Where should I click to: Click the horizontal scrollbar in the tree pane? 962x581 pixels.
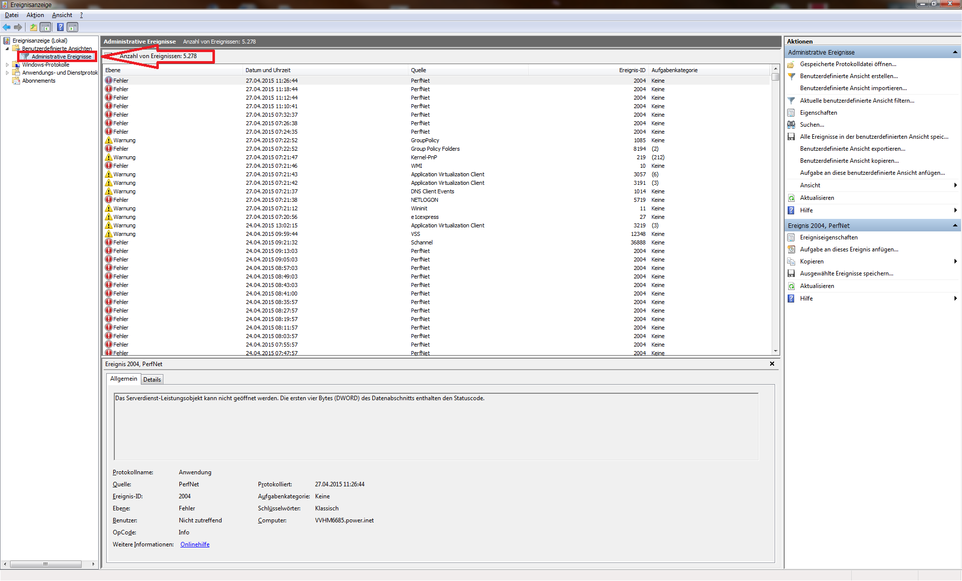click(x=45, y=564)
